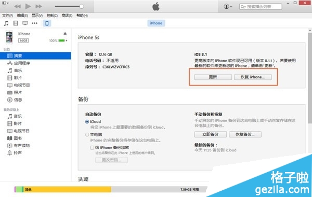Open the mini-player menu icon at top left
This screenshot has height=197, width=312.
coord(5,3)
